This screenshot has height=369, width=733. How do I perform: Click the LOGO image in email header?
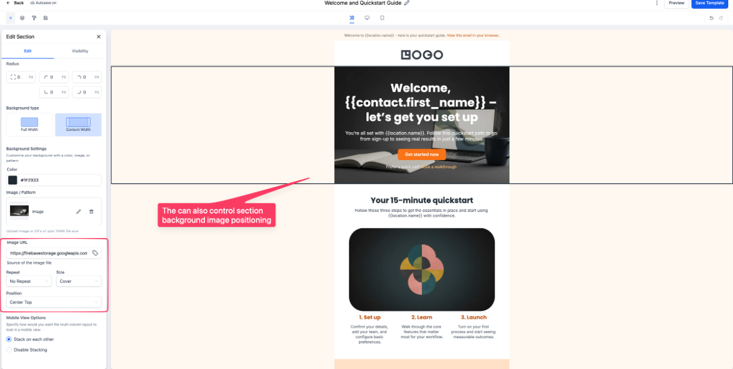tap(422, 55)
